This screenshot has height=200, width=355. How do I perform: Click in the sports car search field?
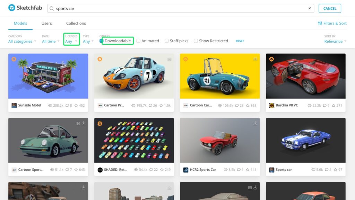tap(181, 8)
